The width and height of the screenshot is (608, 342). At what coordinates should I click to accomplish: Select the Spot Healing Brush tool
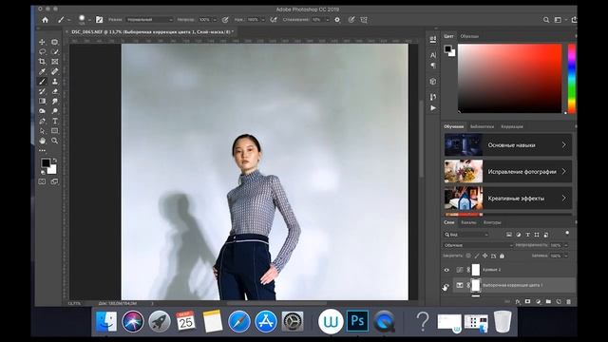coord(55,71)
